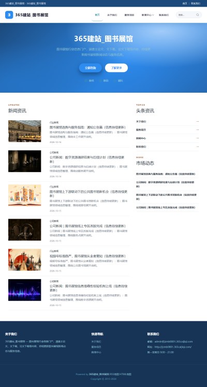
Task: Click the 了解更多 hero button
Action: (x=116, y=68)
